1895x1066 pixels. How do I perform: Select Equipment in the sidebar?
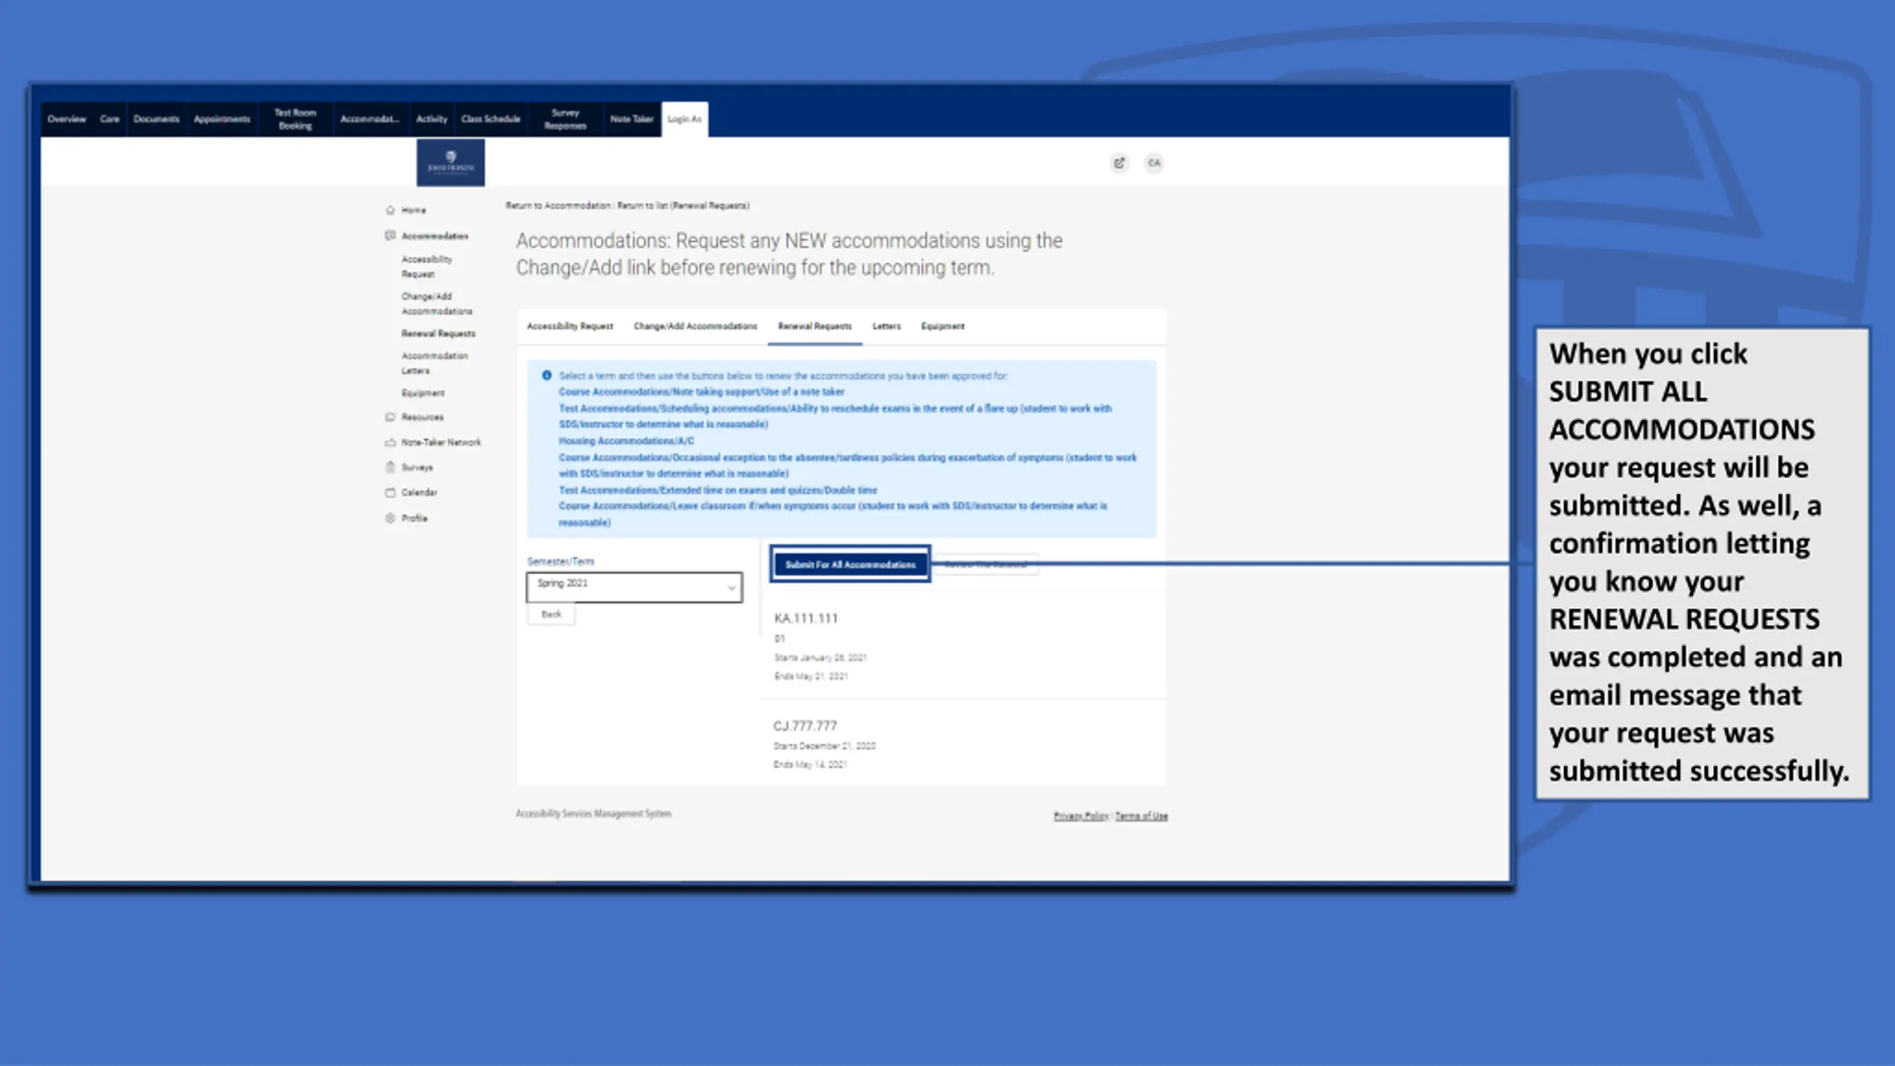click(423, 393)
